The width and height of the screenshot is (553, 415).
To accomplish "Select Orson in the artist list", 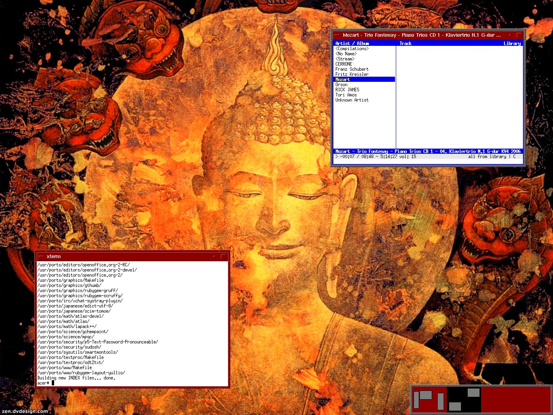I will [341, 85].
